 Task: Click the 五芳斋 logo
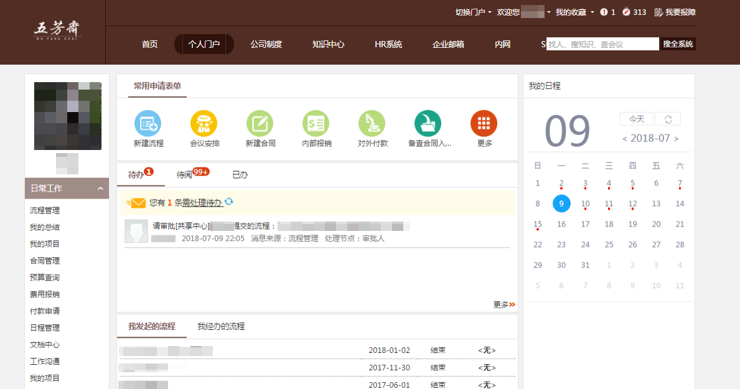57,30
